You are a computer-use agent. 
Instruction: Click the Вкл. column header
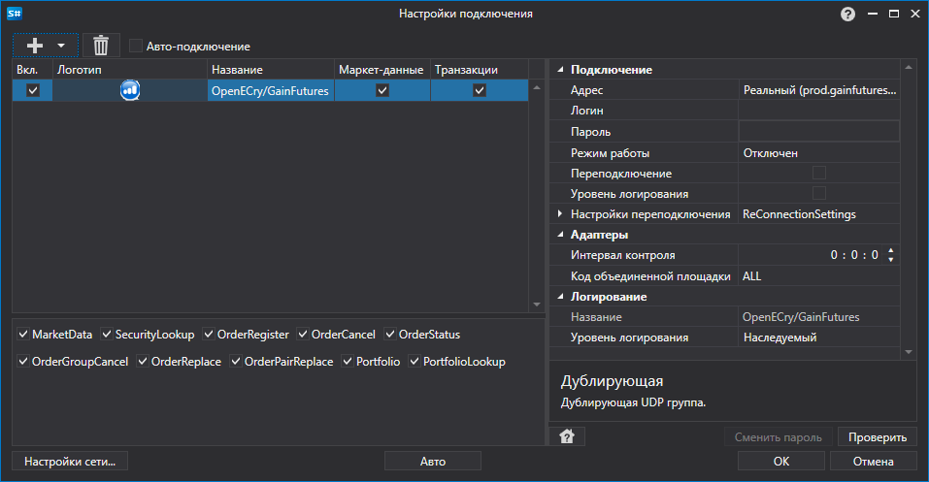pyautogui.click(x=33, y=69)
